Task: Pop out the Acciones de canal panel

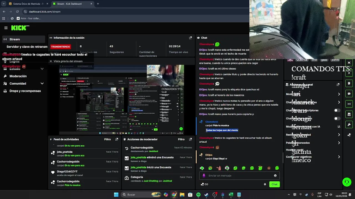Action: click(x=338, y=85)
